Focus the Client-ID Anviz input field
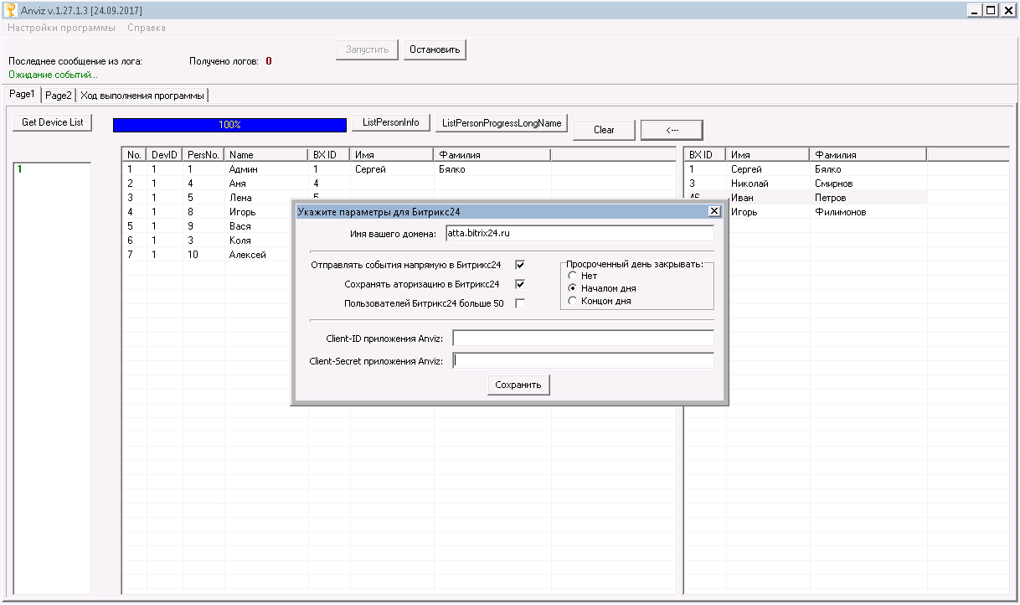 coord(583,338)
